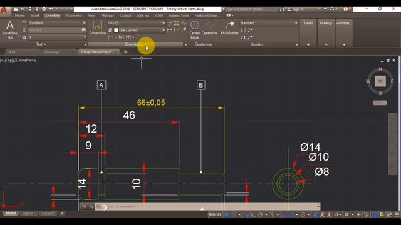The height and width of the screenshot is (225, 401).
Task: Switch to the Start file tab
Action: point(11,52)
